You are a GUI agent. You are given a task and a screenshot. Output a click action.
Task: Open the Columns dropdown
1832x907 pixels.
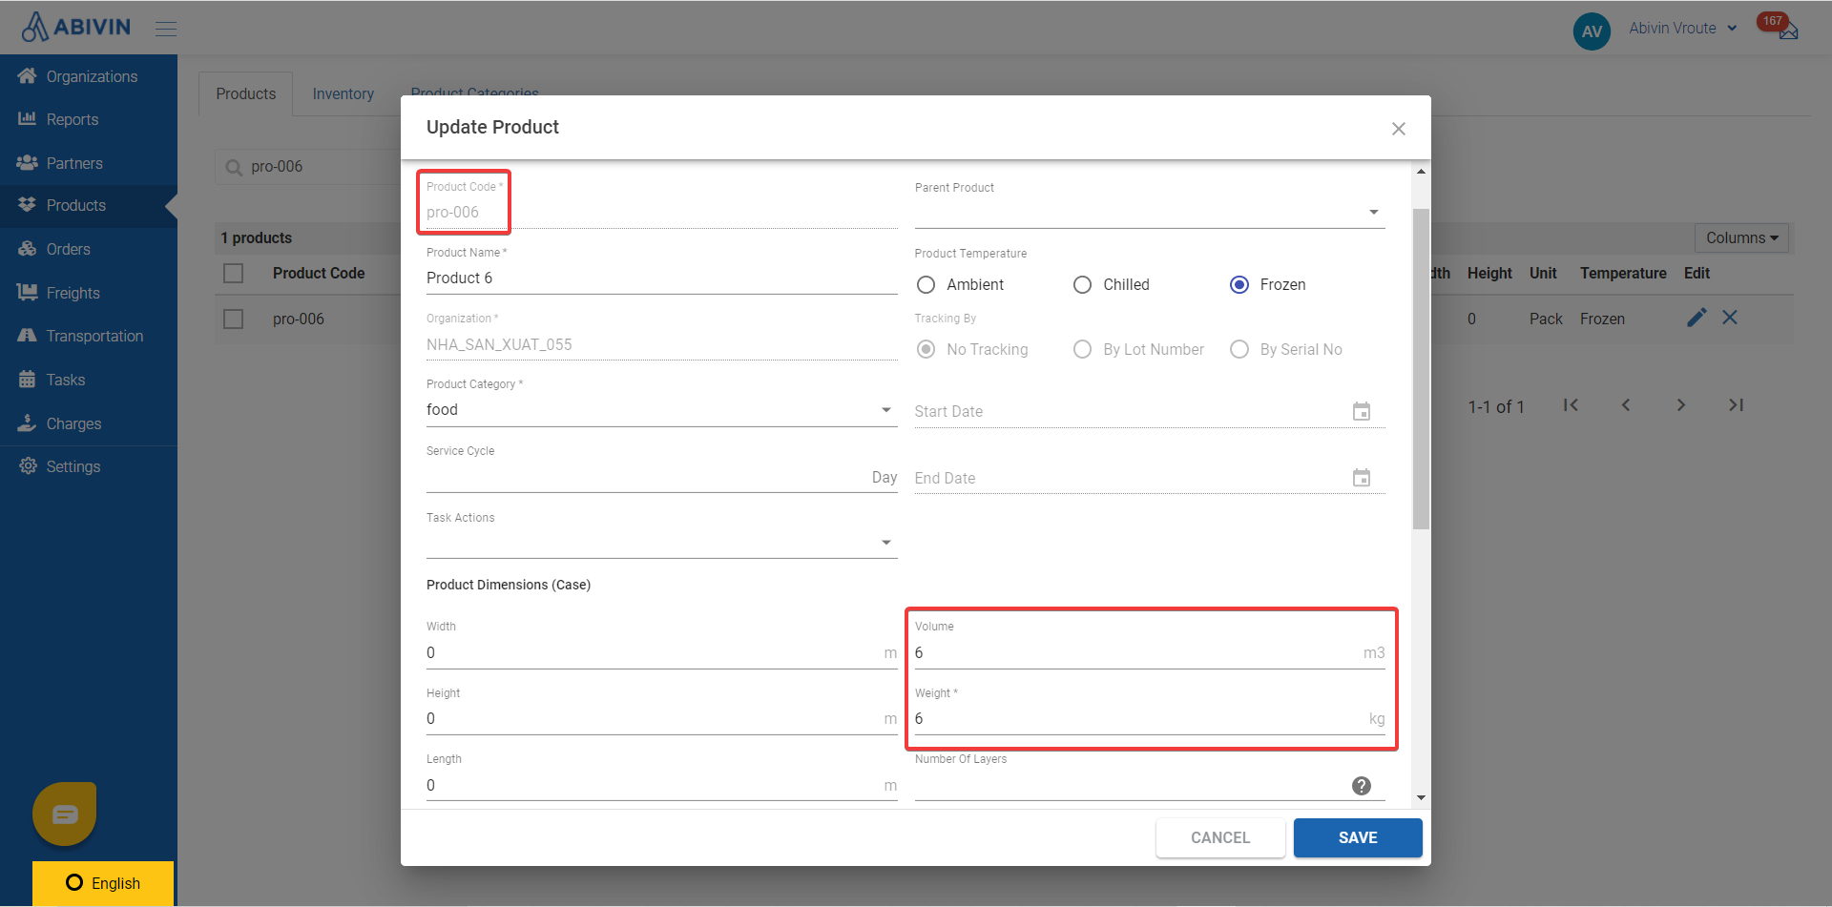[1741, 237]
